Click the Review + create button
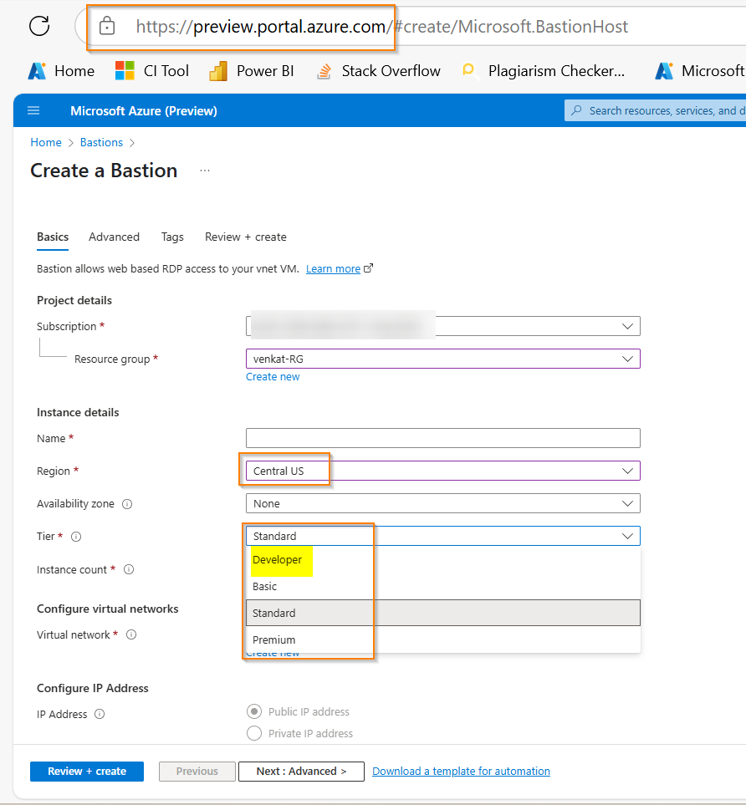Screen dimensions: 746x805 point(87,771)
